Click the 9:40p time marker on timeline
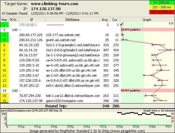The height and width of the screenshot is (133, 175). [152, 127]
